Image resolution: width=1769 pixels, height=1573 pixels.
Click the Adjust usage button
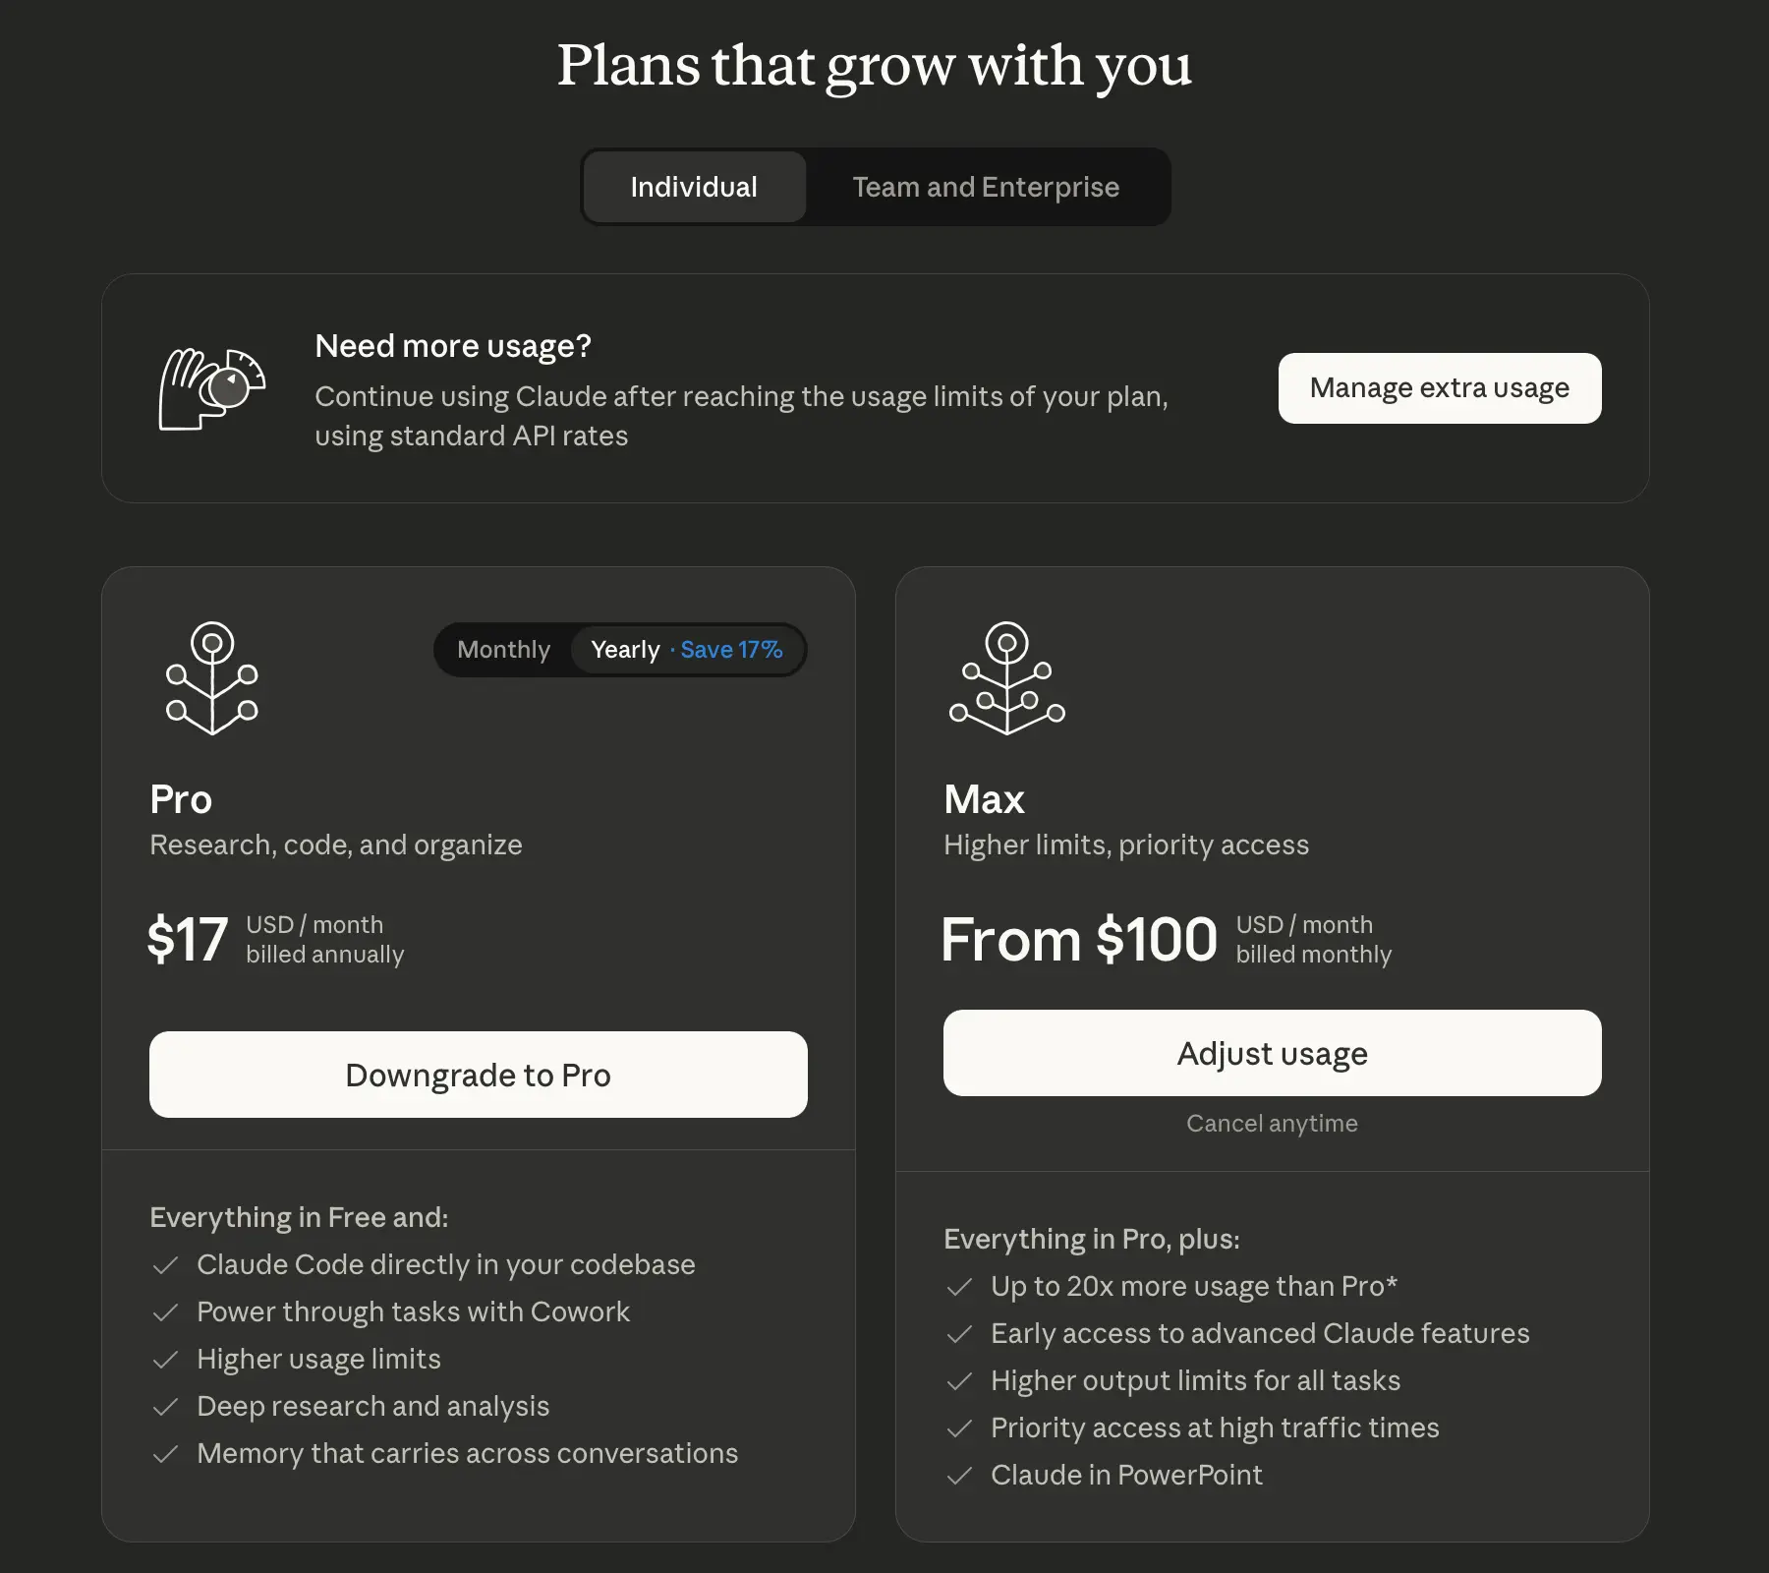pyautogui.click(x=1272, y=1053)
